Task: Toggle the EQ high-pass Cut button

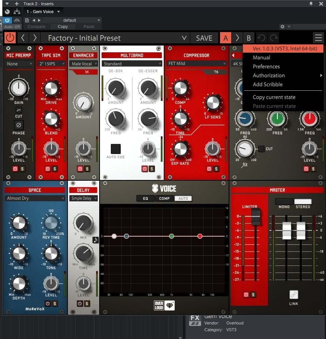Action: pyautogui.click(x=261, y=149)
